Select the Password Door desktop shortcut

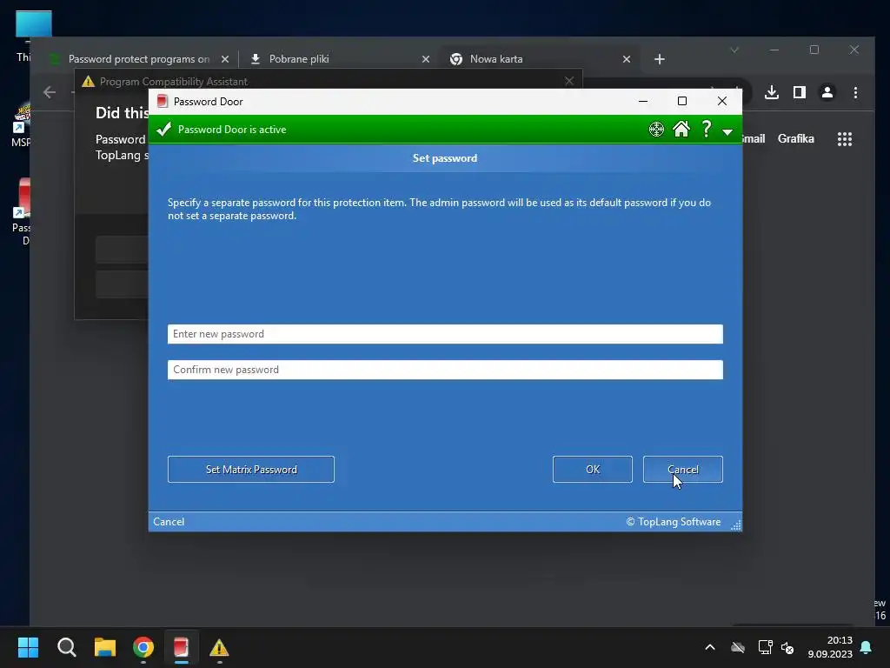pos(23,211)
